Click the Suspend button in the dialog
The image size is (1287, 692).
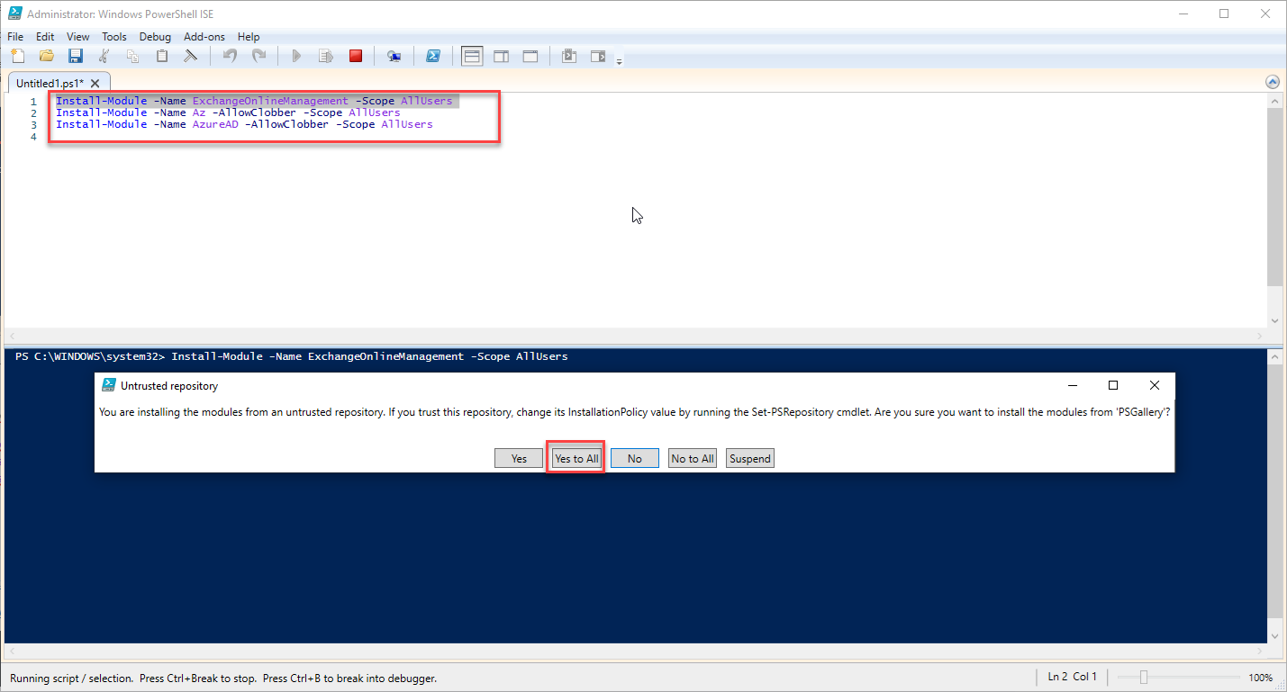(750, 458)
